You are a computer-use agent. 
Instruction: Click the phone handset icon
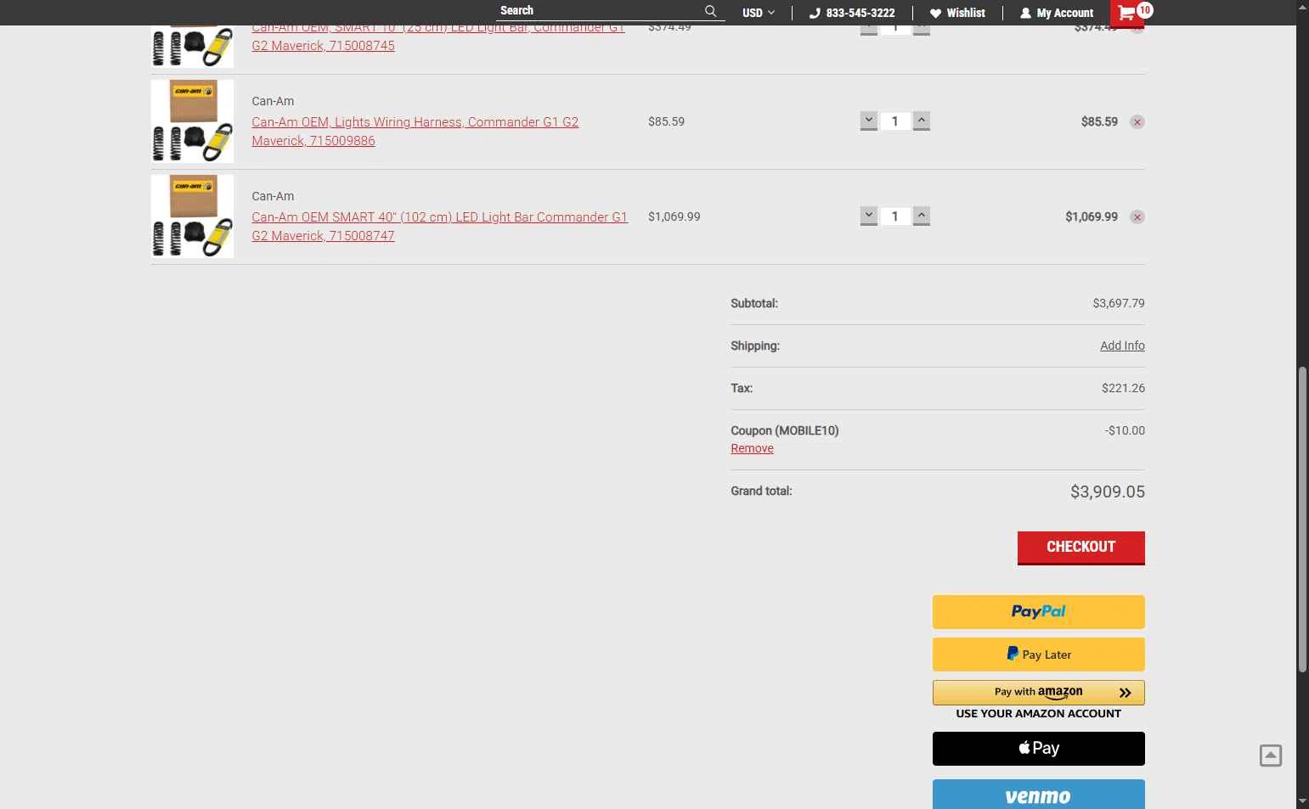pyautogui.click(x=815, y=13)
